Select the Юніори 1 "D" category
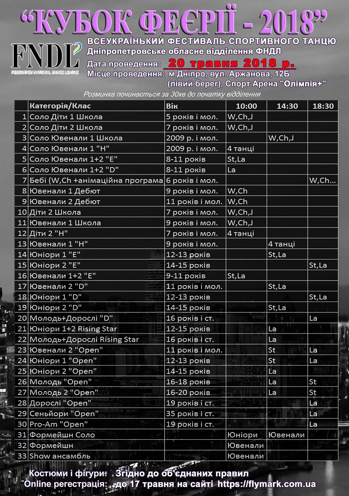The width and height of the screenshot is (349, 496). click(x=55, y=297)
